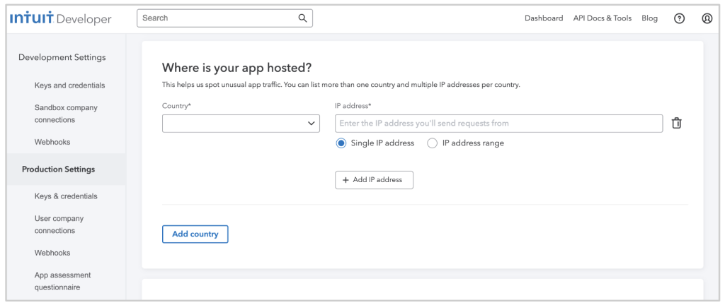Open the user profile icon
Screen dimensions: 725x305
(707, 18)
